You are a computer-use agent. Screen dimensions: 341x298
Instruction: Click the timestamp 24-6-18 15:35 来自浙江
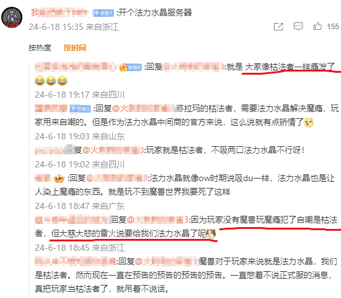(73, 27)
